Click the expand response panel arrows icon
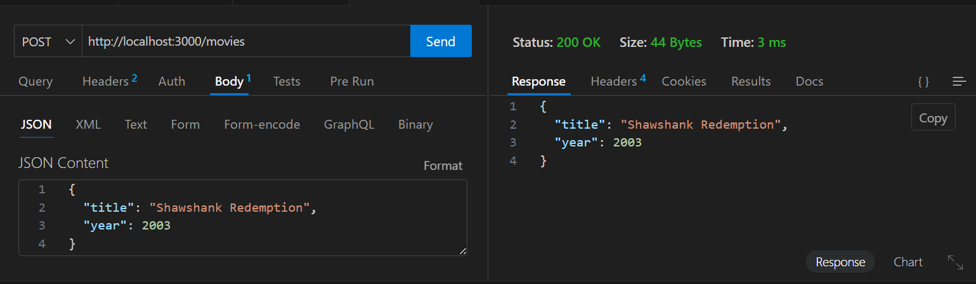This screenshot has height=284, width=976. pos(955,262)
